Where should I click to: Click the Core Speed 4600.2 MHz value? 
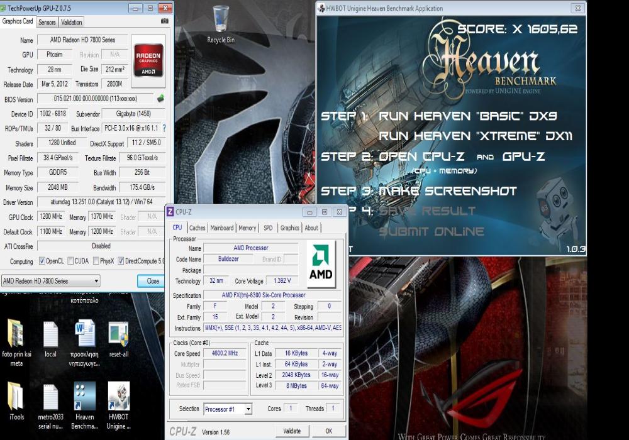pos(225,353)
